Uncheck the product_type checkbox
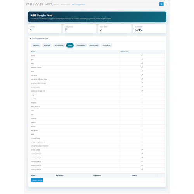This screenshot has width=194, height=194. (142, 87)
